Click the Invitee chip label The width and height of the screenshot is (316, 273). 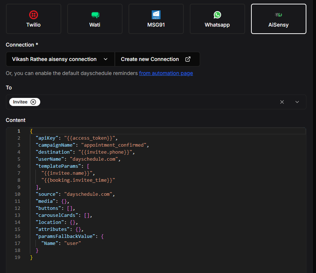20,102
